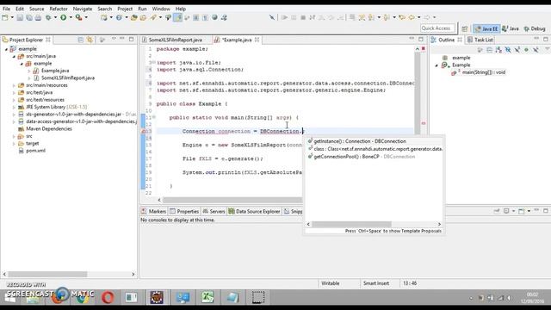Select pom.xml in Project Explorer
551x310 pixels.
click(x=35, y=151)
